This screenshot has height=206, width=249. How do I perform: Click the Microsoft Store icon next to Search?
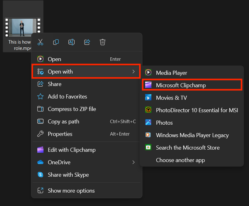point(148,147)
